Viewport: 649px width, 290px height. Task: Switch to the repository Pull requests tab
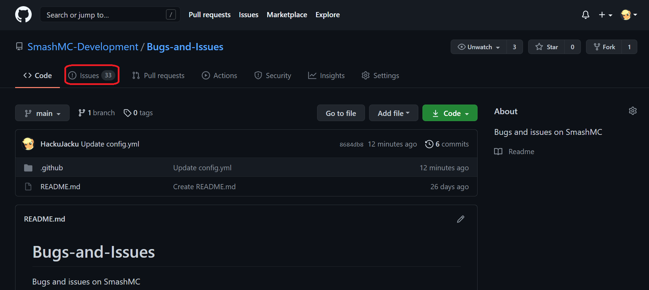pyautogui.click(x=158, y=75)
